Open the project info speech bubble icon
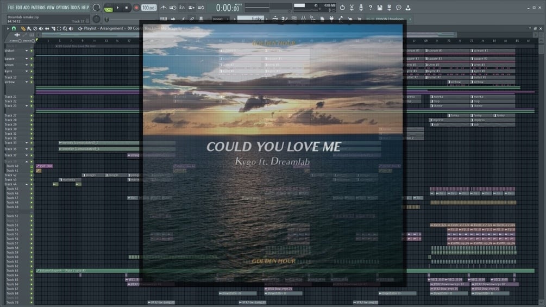 (399, 7)
